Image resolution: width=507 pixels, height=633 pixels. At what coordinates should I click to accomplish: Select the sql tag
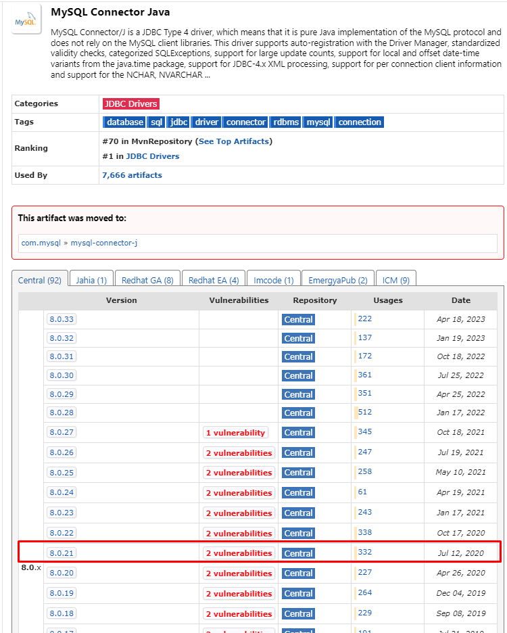tap(156, 122)
